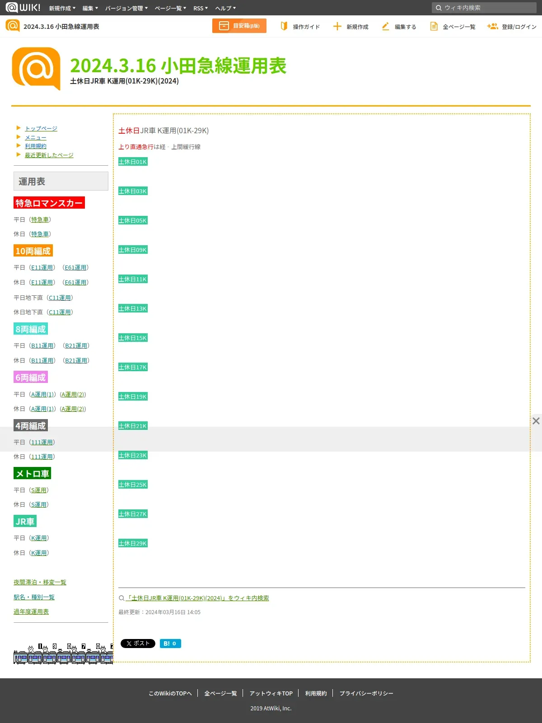Open 平日 E11運用 link
Screen dimensions: 542x723
tap(42, 267)
